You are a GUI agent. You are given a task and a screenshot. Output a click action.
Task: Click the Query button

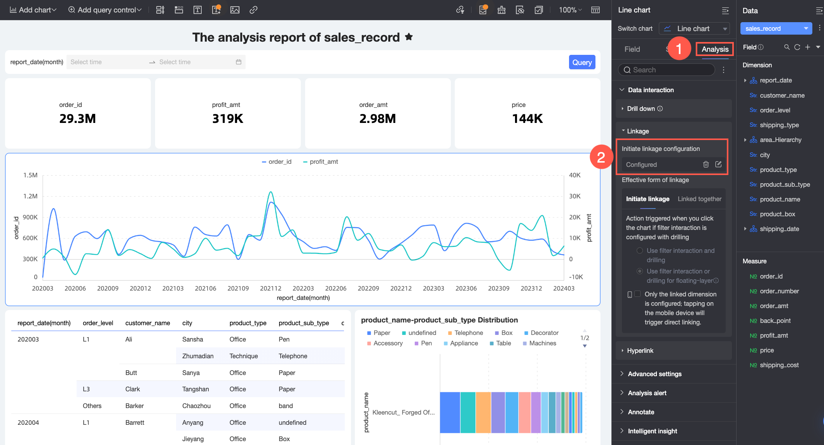(x=581, y=62)
